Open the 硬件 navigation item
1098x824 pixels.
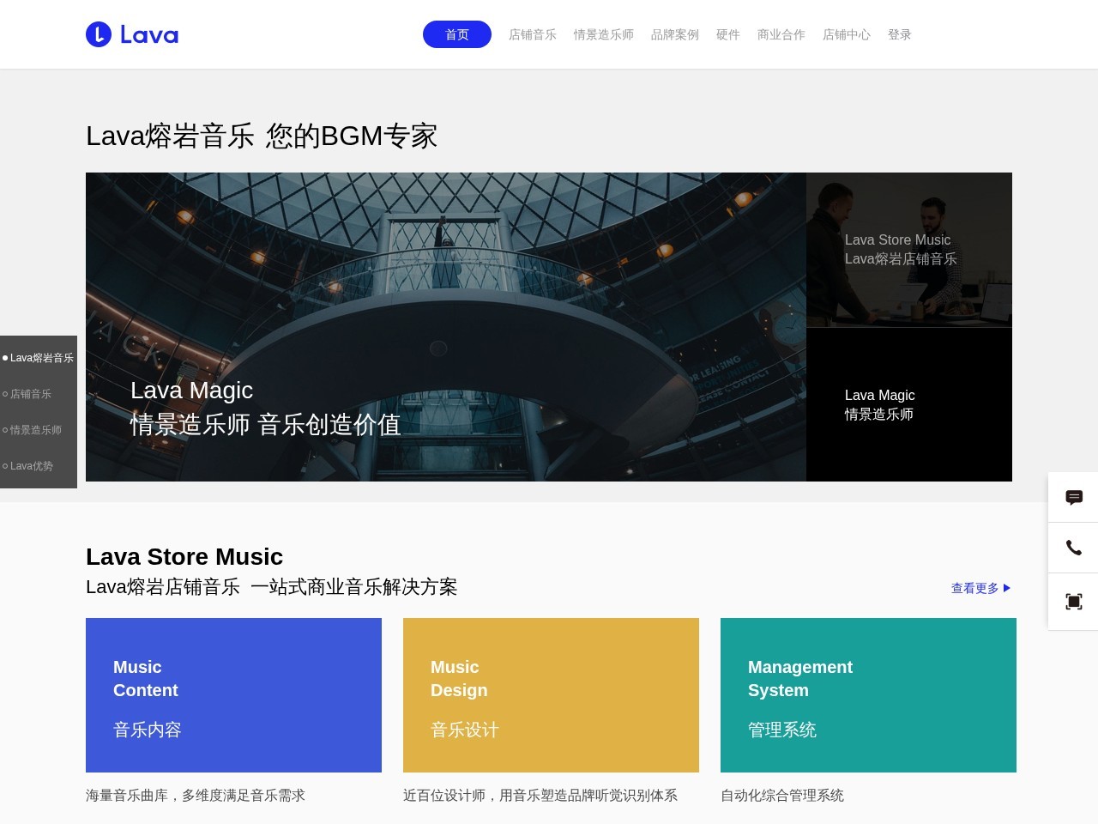[727, 34]
